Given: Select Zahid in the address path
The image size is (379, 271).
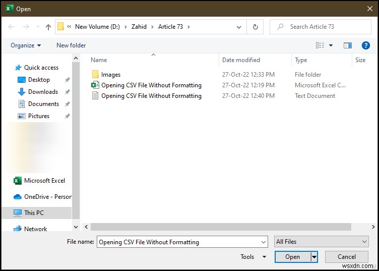Looking at the screenshot, I should (x=139, y=27).
